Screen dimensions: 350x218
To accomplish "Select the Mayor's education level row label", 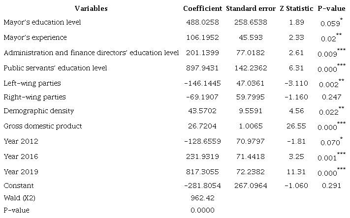I will (42, 23).
